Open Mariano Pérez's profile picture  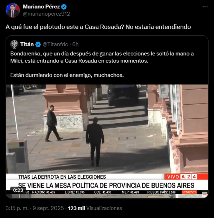13,10
